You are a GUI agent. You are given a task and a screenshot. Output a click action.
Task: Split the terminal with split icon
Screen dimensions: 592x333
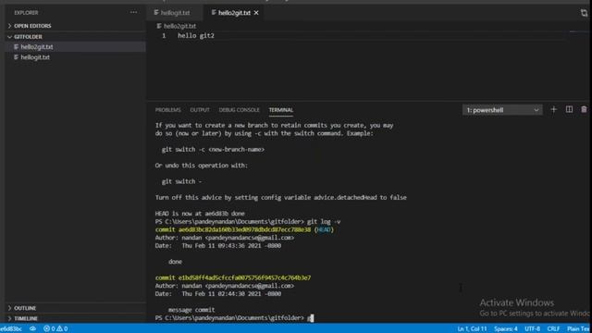pyautogui.click(x=569, y=109)
